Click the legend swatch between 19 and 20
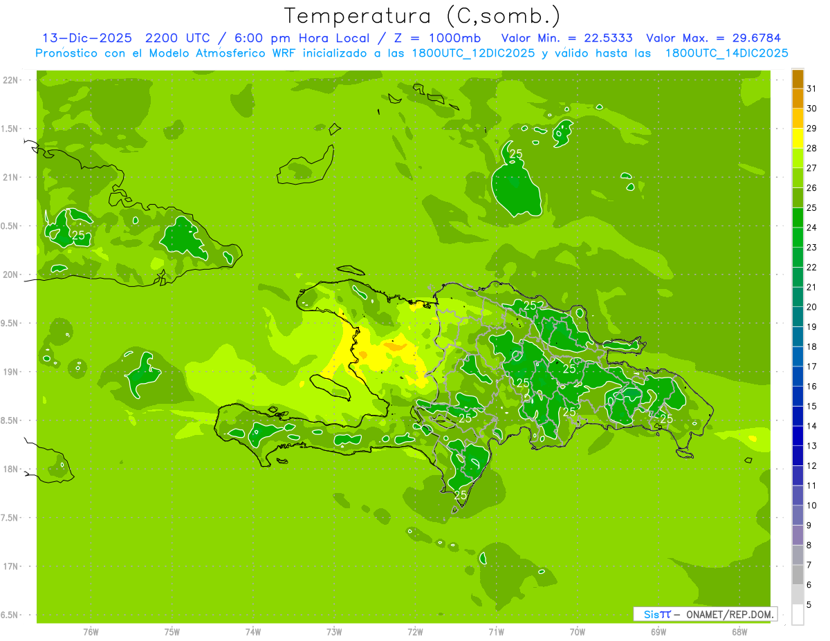 pos(797,317)
